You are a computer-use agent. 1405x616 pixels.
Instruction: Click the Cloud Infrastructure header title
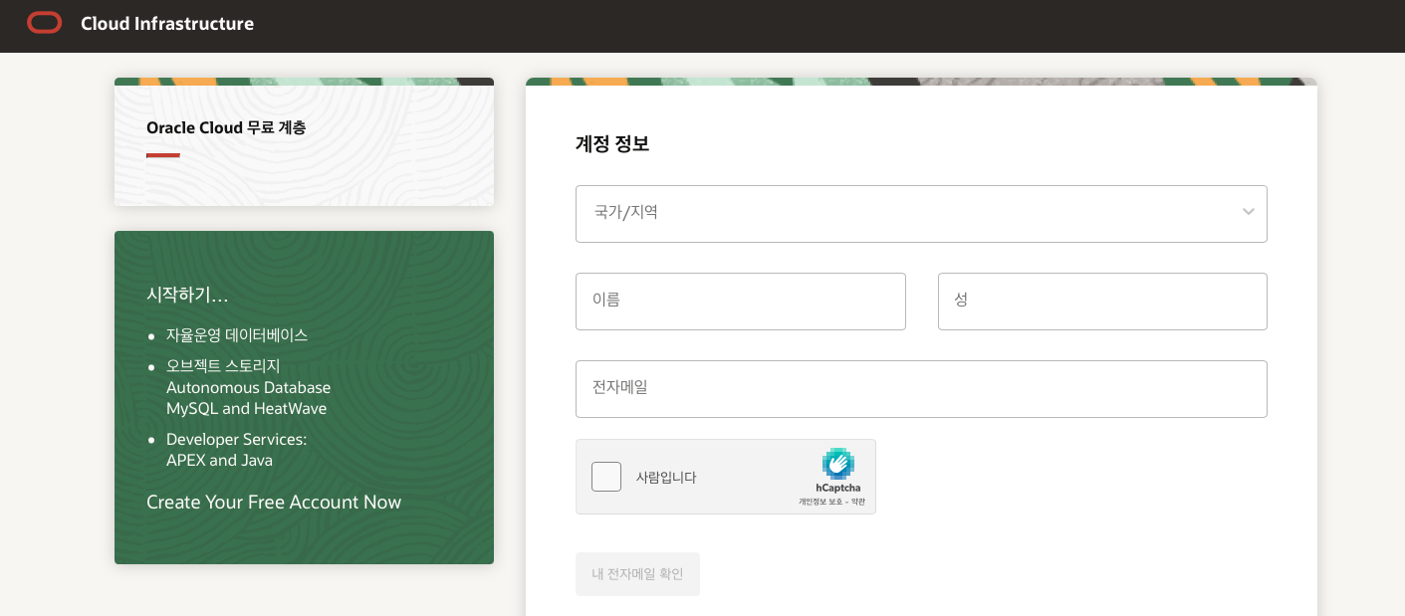point(167,23)
